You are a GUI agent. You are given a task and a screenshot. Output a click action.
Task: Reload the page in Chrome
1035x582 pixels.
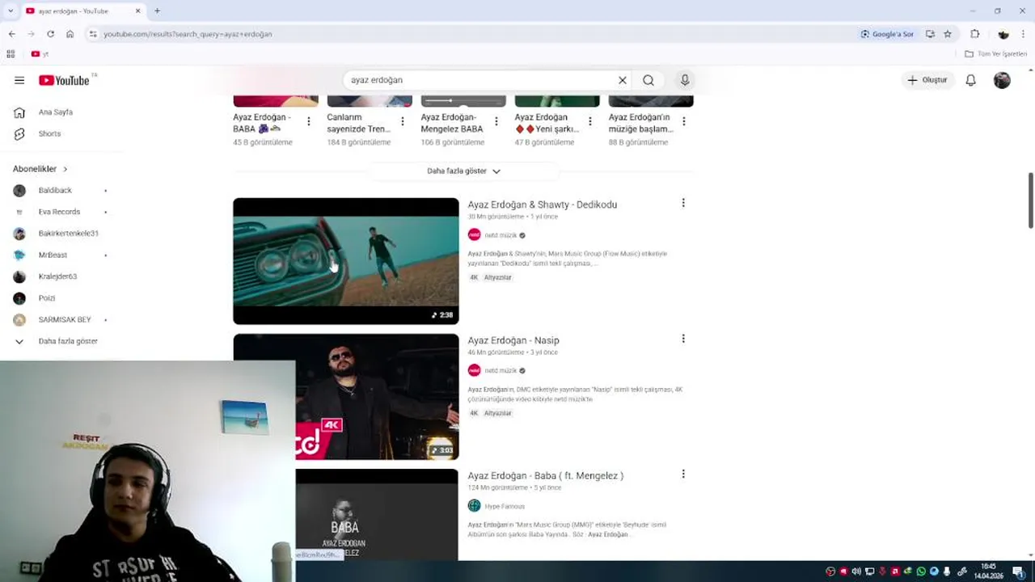pyautogui.click(x=50, y=34)
